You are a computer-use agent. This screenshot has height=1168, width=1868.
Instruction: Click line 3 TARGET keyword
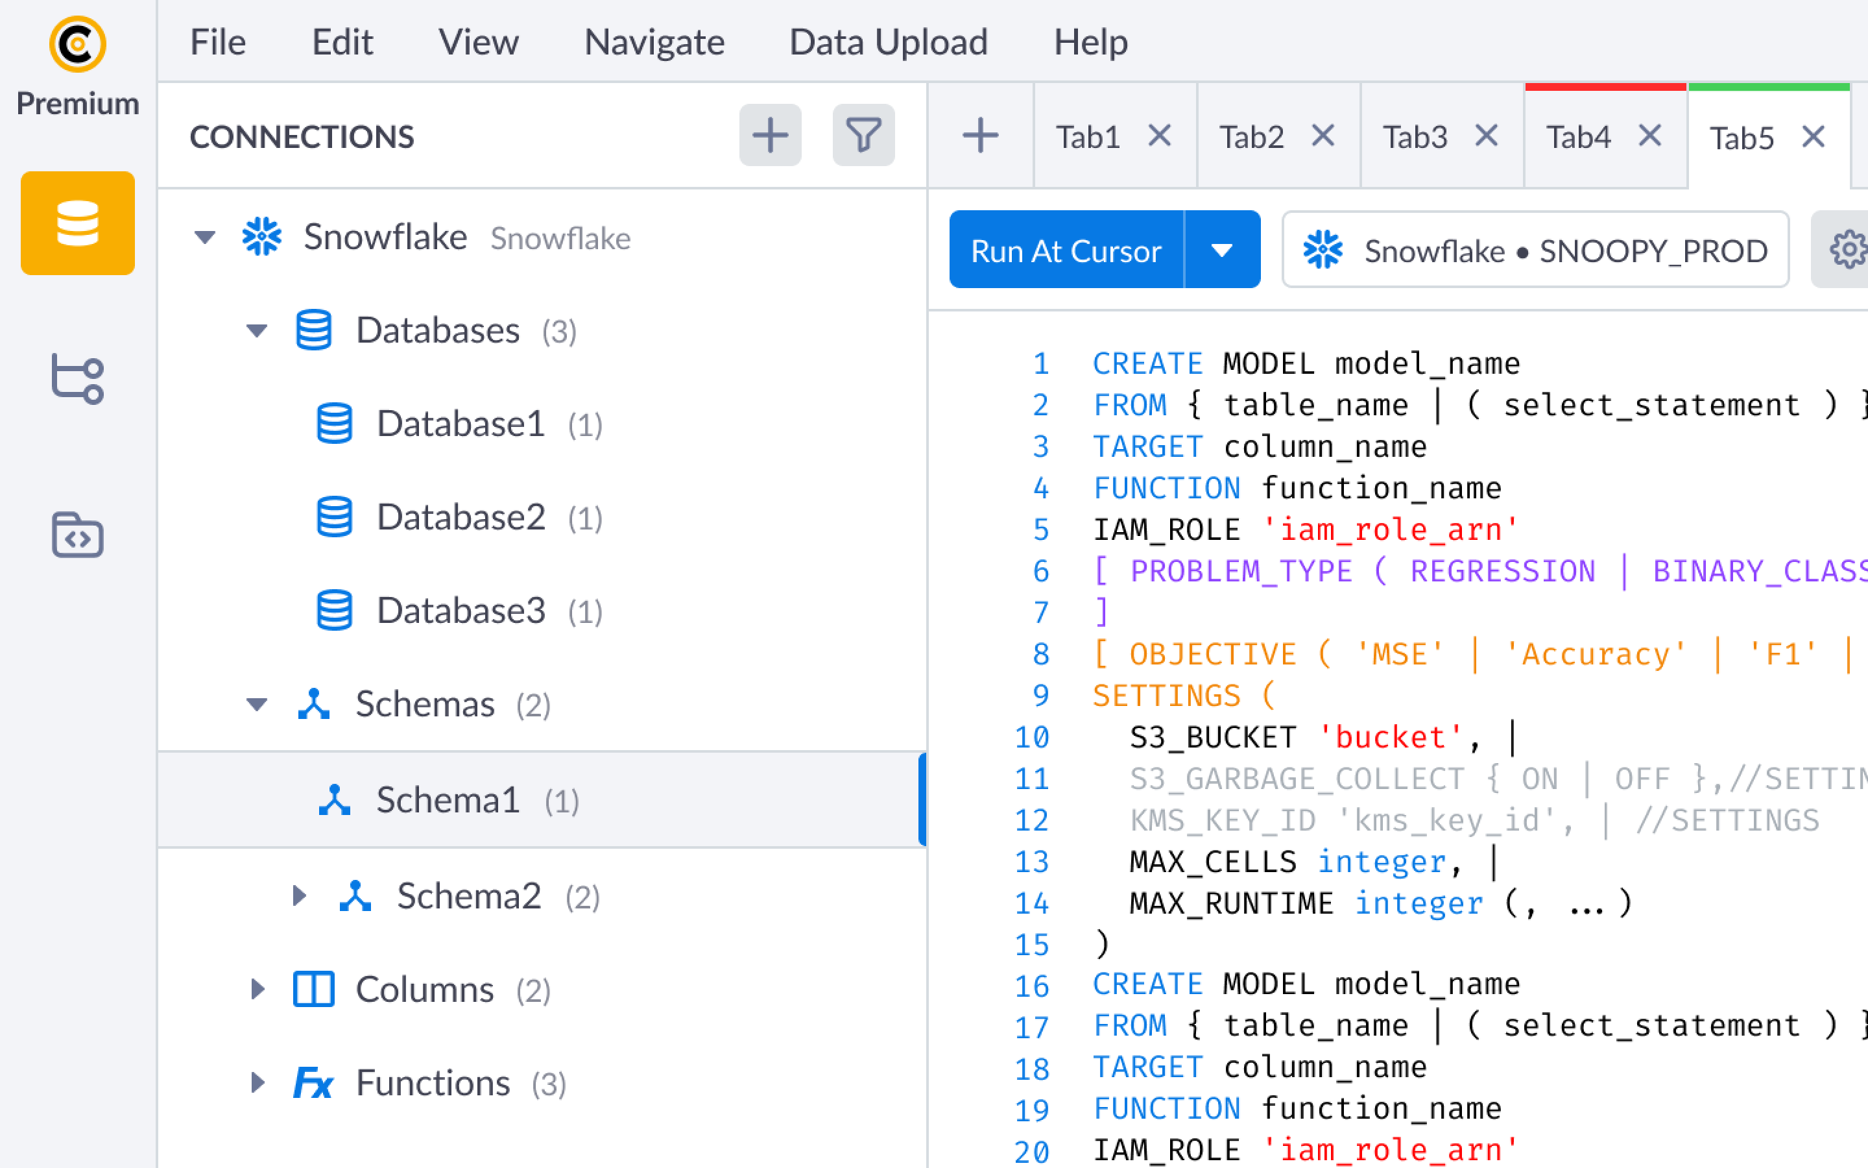(1148, 446)
